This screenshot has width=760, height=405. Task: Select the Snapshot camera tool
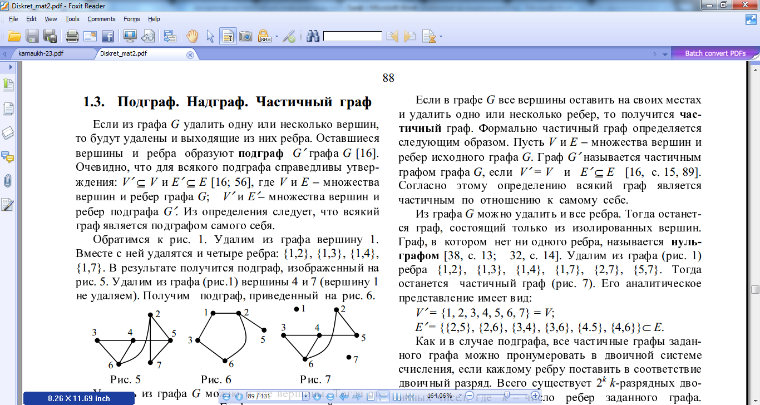(245, 37)
